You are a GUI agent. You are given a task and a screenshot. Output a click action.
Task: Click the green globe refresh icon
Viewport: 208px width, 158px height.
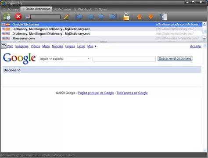pyautogui.click(x=7, y=17)
